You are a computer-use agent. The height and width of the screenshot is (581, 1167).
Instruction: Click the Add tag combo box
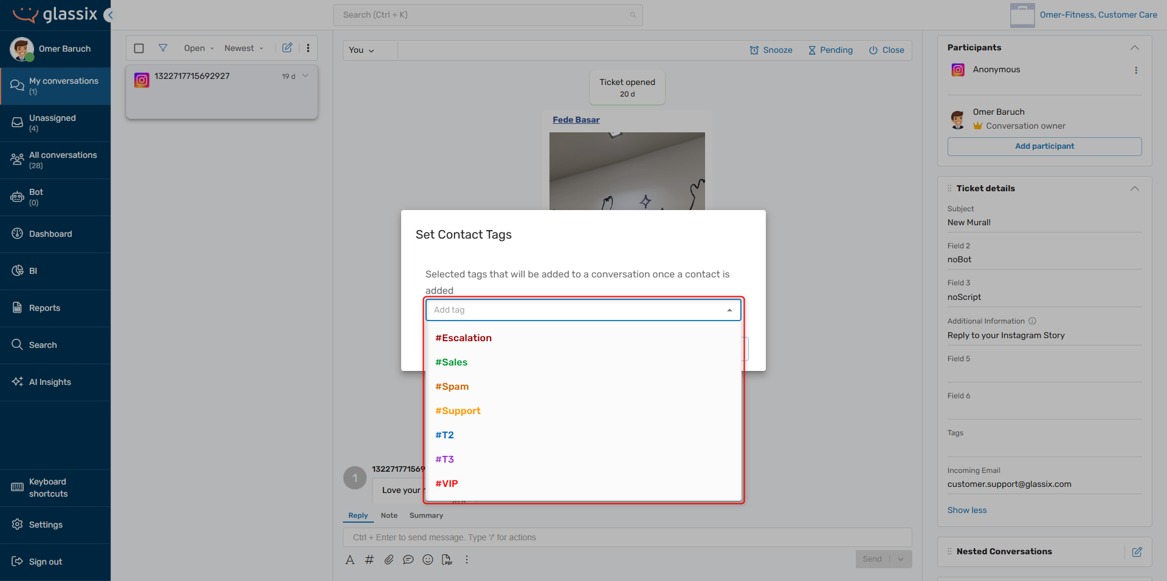[x=583, y=310]
